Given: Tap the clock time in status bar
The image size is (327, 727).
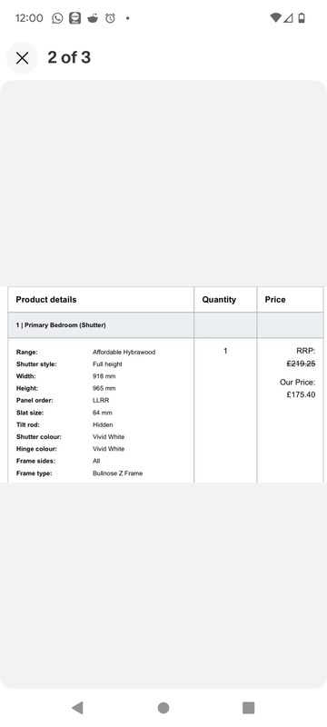Looking at the screenshot, I should 29,18.
